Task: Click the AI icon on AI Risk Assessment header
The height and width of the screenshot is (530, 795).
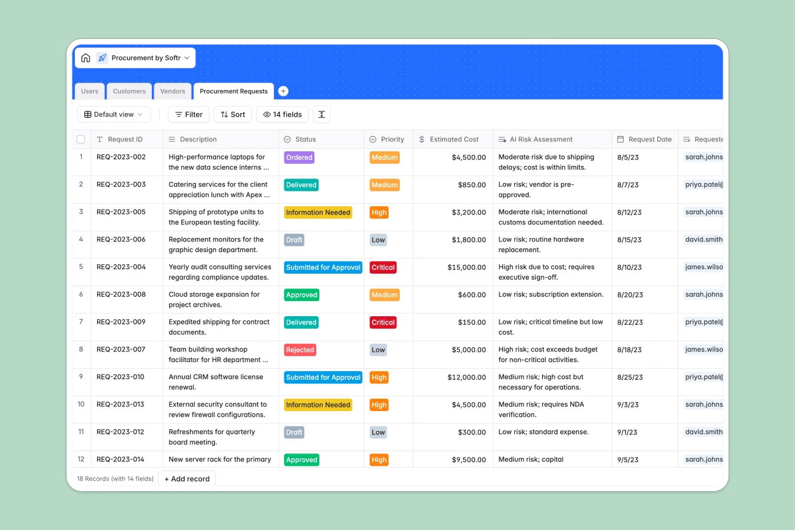Action: coord(502,139)
